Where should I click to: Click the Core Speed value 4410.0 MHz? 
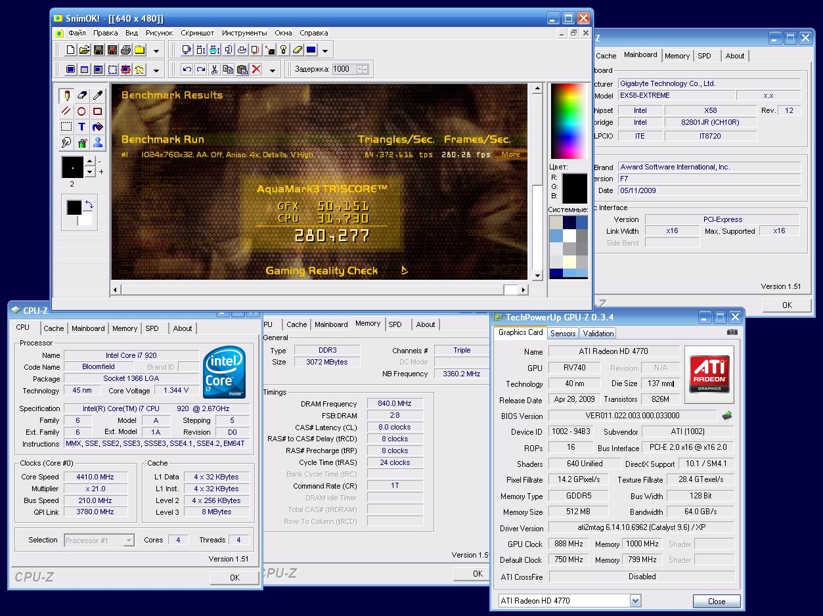tap(95, 477)
